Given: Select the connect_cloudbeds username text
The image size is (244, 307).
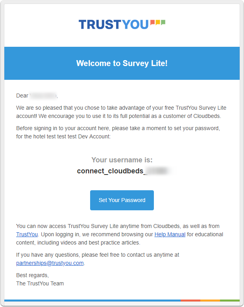Looking at the screenshot, I should [112, 171].
